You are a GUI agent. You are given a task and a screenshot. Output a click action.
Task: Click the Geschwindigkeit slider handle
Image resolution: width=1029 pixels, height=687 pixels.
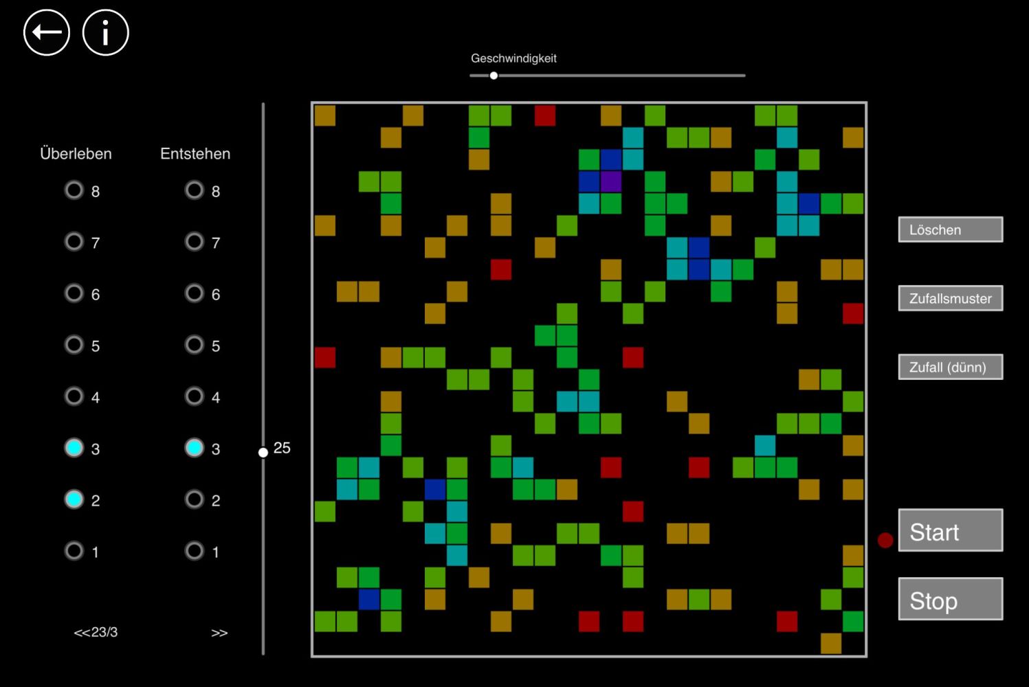[494, 76]
